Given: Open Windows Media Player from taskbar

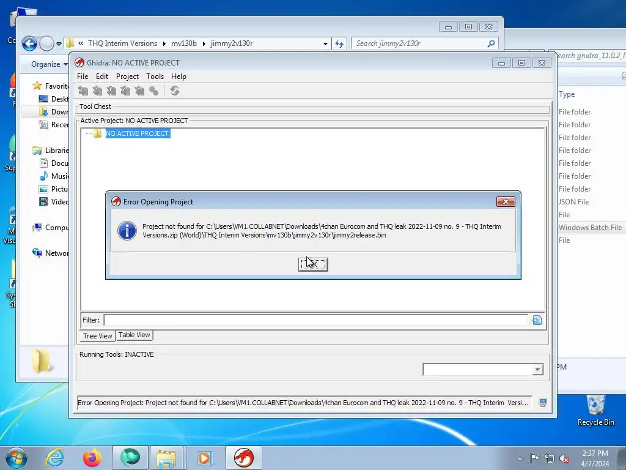Looking at the screenshot, I should tap(205, 458).
